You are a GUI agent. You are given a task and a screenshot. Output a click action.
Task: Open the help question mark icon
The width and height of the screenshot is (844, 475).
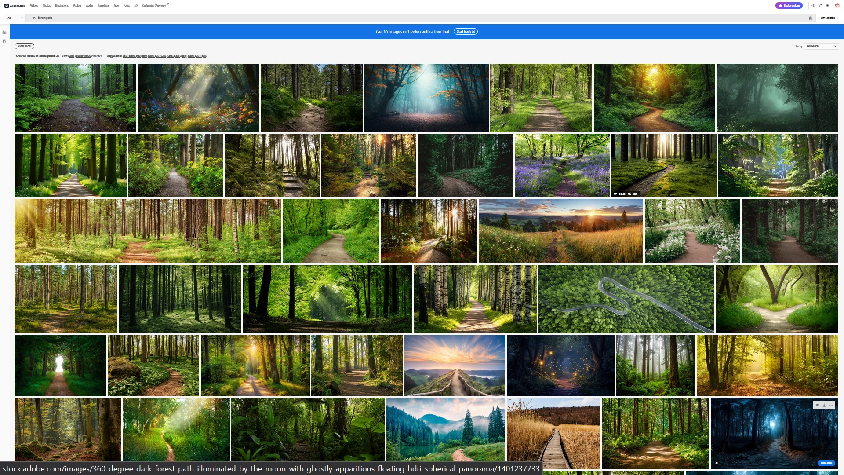click(x=813, y=6)
